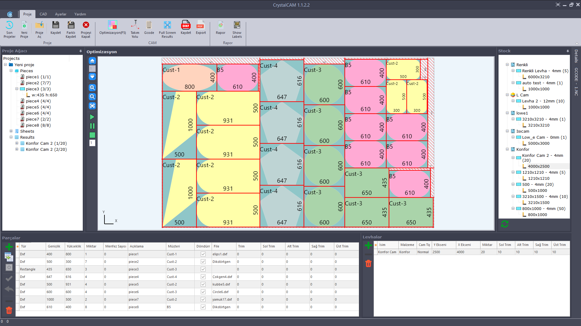581x326 pixels.
Task: Refresh the Stock panel list
Action: coord(504,224)
